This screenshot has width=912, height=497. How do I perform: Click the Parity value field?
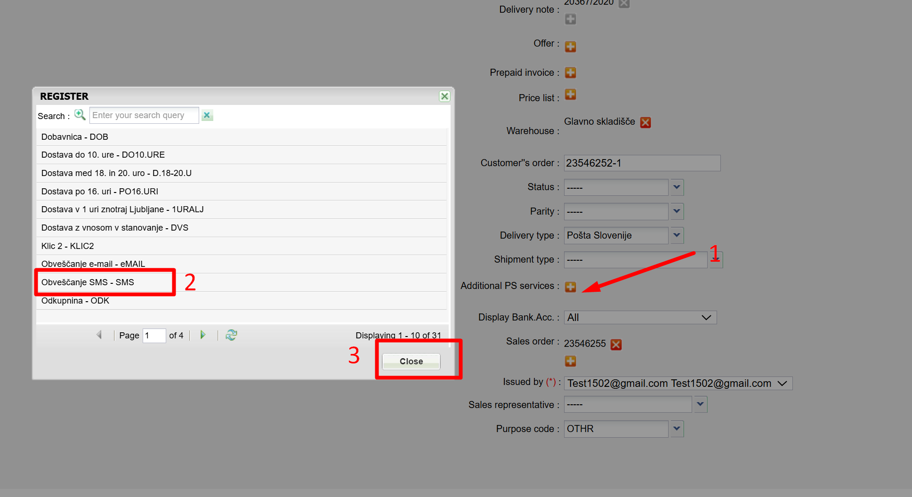(616, 211)
